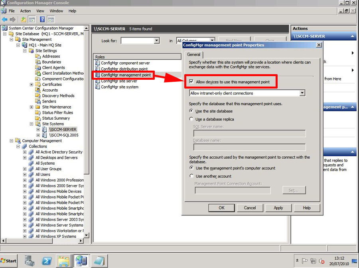
Task: Click into the SQL Server name field
Action: [x=249, y=134]
